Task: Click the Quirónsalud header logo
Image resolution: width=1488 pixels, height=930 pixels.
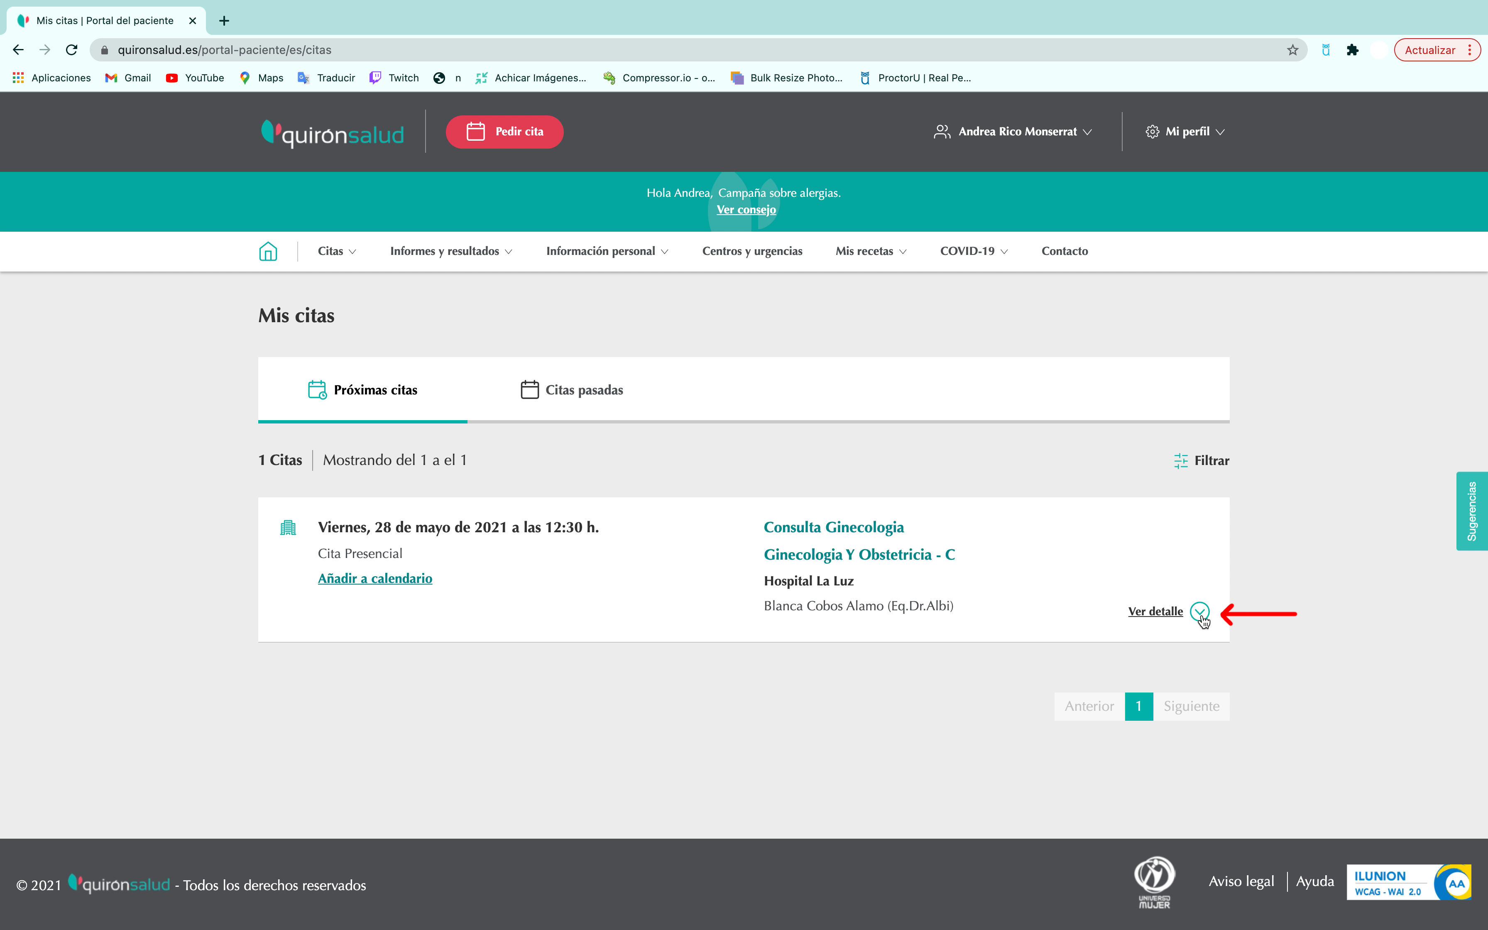Action: (333, 133)
